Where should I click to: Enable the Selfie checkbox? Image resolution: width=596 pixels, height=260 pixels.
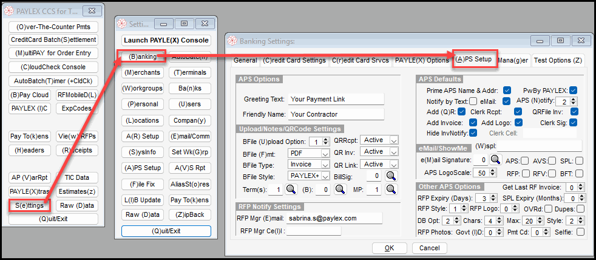[580, 232]
